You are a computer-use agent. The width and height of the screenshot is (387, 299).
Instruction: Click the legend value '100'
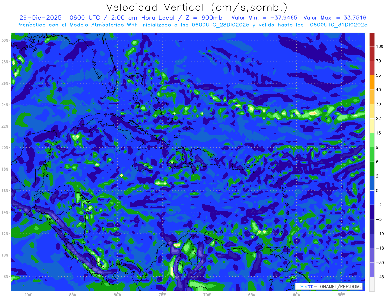[x=380, y=46]
